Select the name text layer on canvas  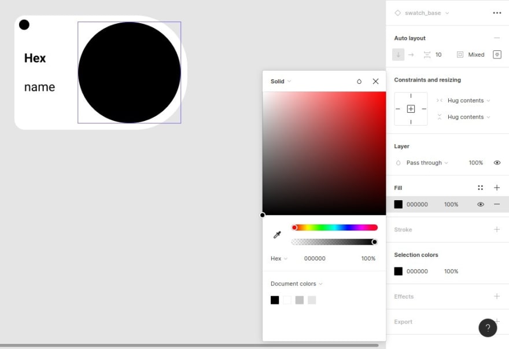[39, 87]
